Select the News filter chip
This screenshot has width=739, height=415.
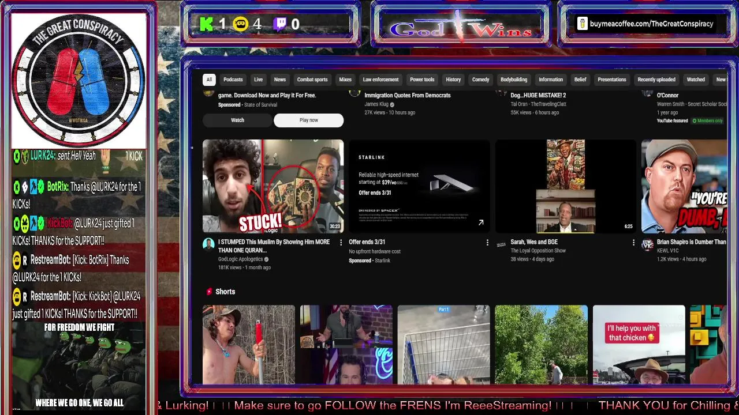tap(280, 80)
